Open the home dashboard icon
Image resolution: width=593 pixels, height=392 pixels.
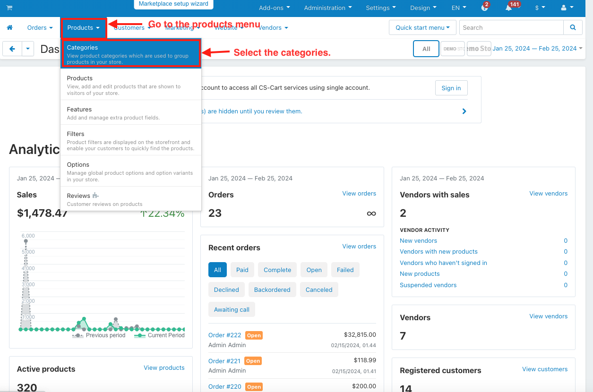point(9,28)
